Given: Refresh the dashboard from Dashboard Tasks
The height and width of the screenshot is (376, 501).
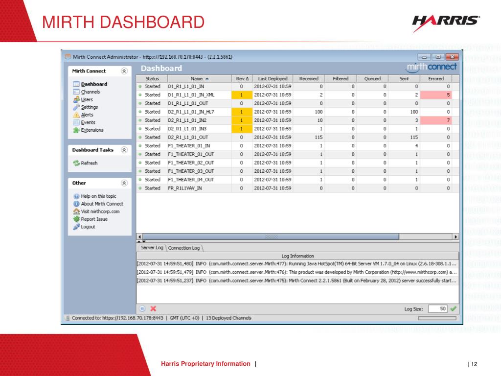Looking at the screenshot, I should pyautogui.click(x=85, y=163).
